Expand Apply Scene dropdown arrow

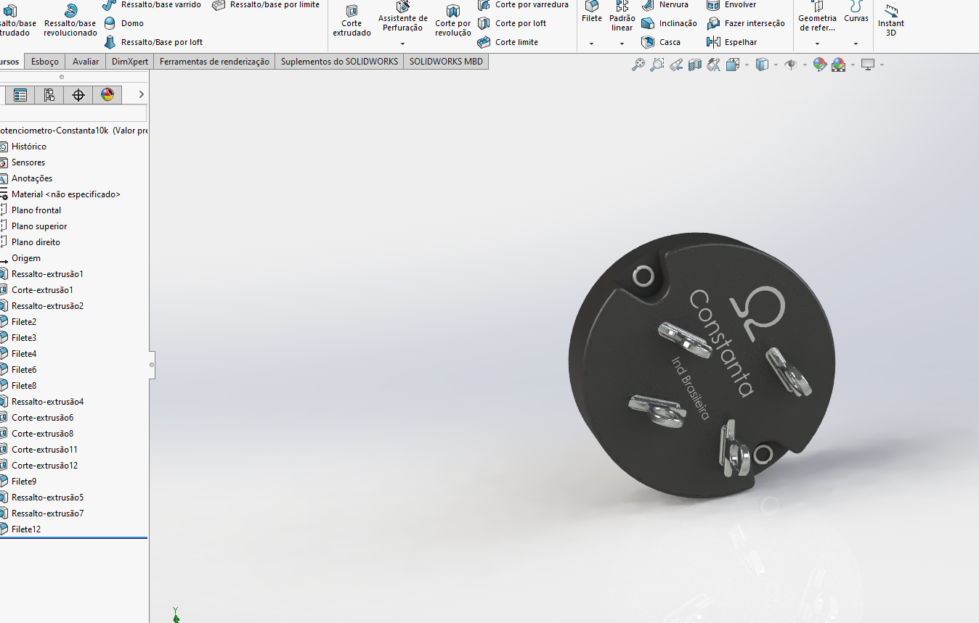[x=853, y=65]
